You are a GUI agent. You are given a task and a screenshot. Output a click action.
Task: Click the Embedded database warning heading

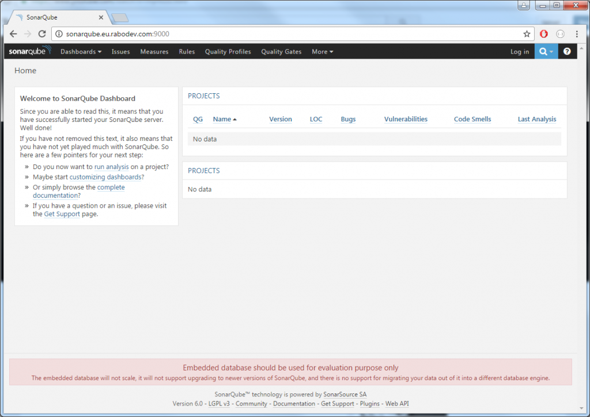click(x=290, y=368)
